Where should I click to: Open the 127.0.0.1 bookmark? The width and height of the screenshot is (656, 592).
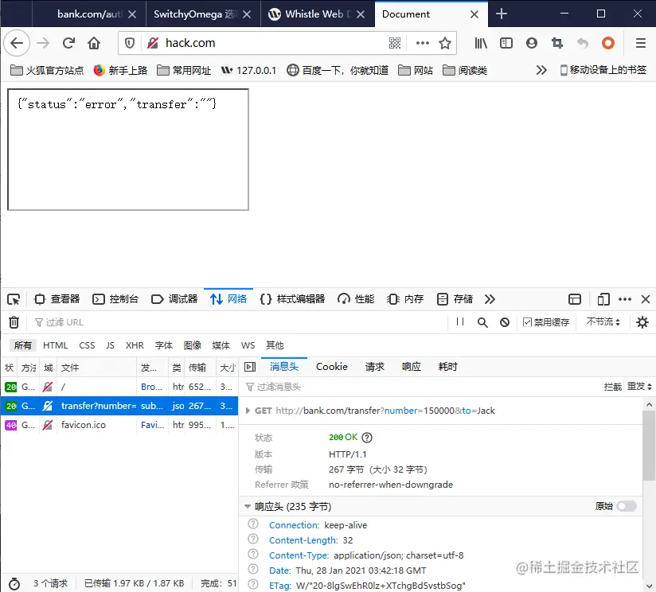click(248, 70)
